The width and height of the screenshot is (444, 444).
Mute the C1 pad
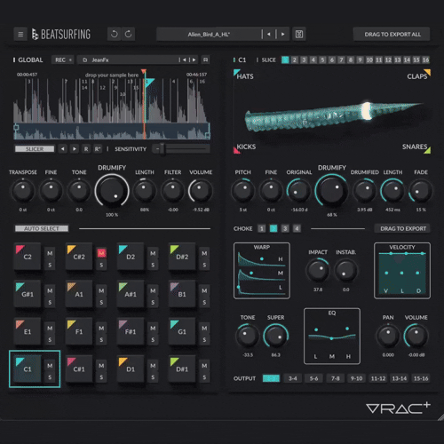tap(50, 366)
